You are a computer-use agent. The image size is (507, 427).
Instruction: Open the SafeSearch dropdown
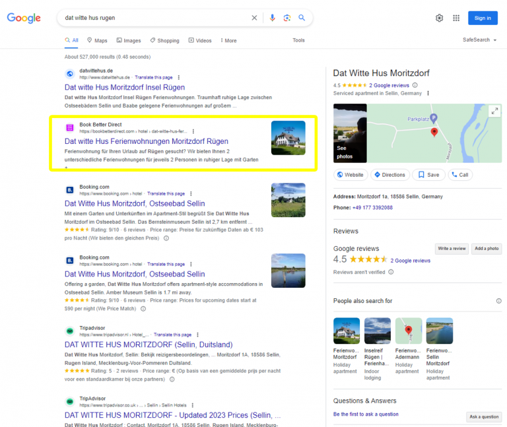click(x=479, y=40)
